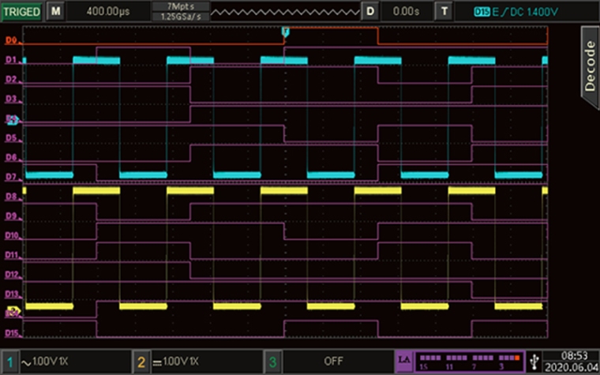This screenshot has height=375, width=600.
Task: Select the M timebase icon
Action: (x=55, y=12)
